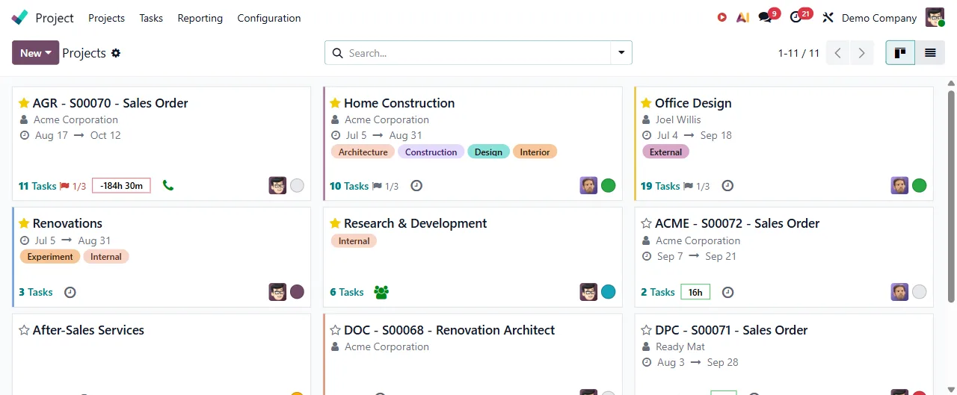This screenshot has height=395, width=957.
Task: Set status via purple circle on Renovations
Action: pyautogui.click(x=297, y=292)
